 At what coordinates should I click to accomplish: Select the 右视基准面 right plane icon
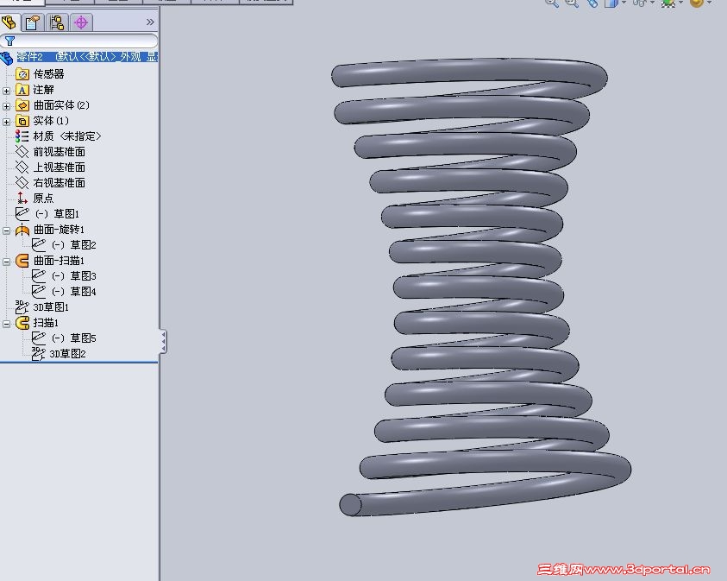pyautogui.click(x=22, y=182)
